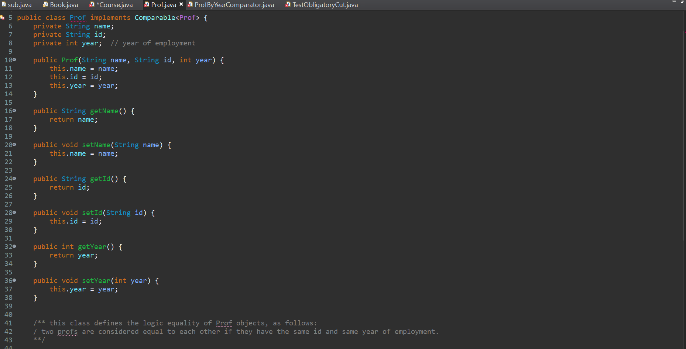This screenshot has height=349, width=686.
Task: Click the setYear method name
Action: point(96,281)
